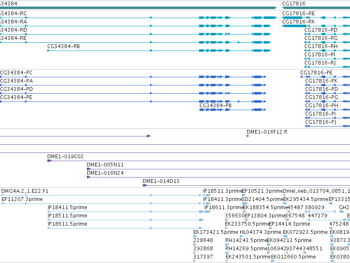Screen dimensions: 350x263
Task: Select transcript label CG17816-RJ
Action: [320, 63]
